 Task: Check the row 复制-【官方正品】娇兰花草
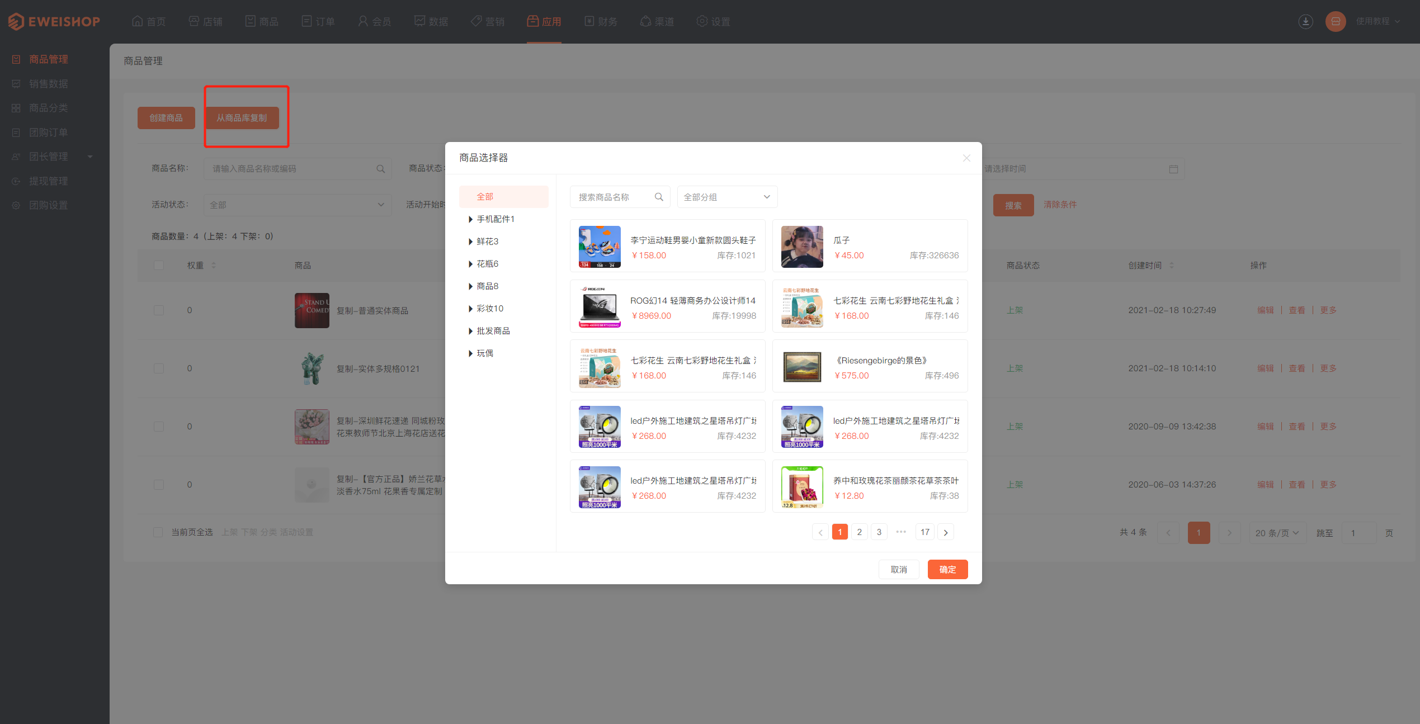click(159, 485)
